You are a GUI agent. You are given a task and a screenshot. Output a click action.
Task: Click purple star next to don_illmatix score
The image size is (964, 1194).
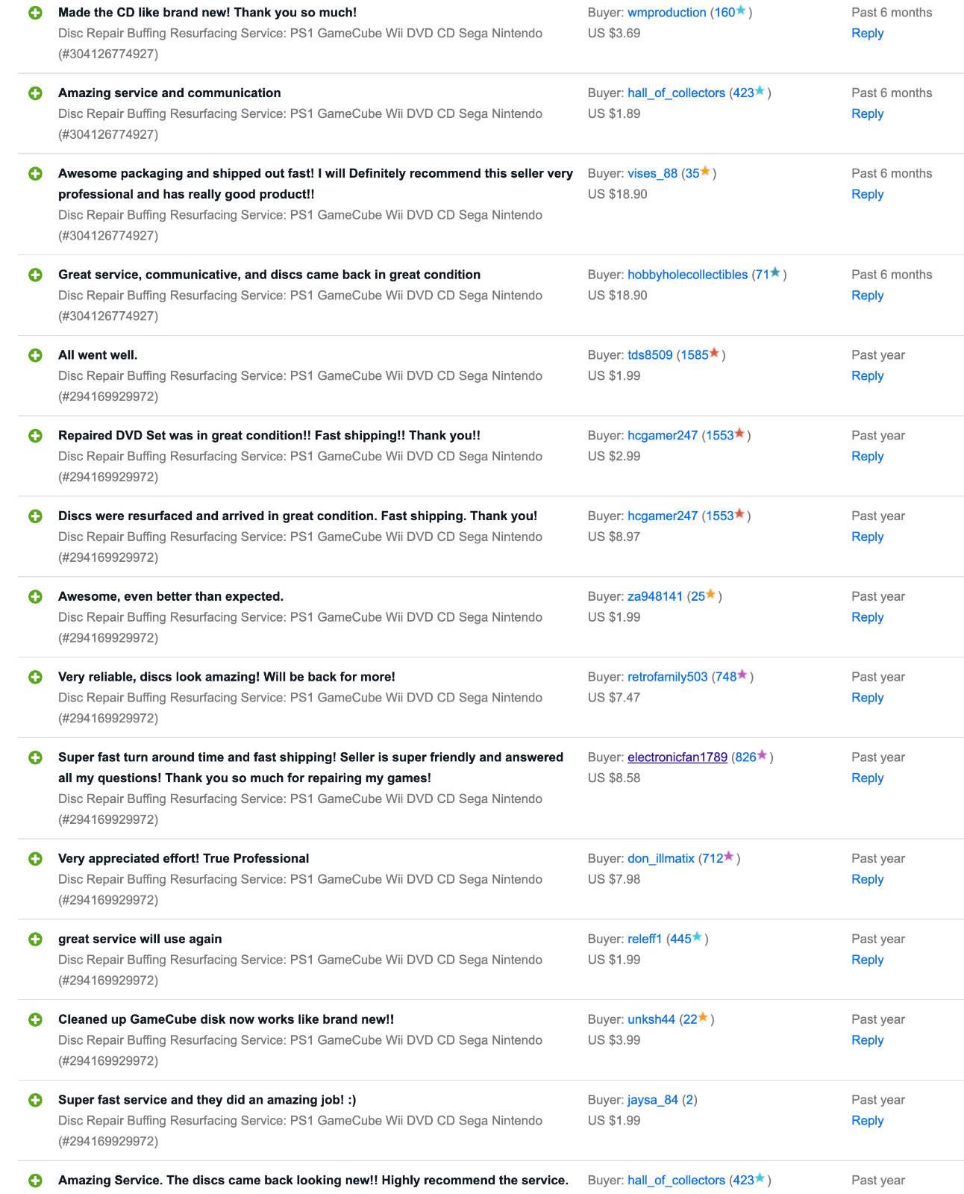[729, 857]
